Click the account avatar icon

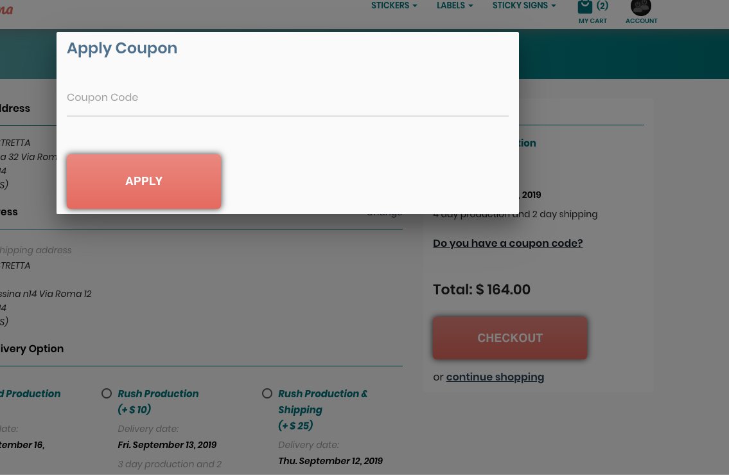(x=640, y=7)
